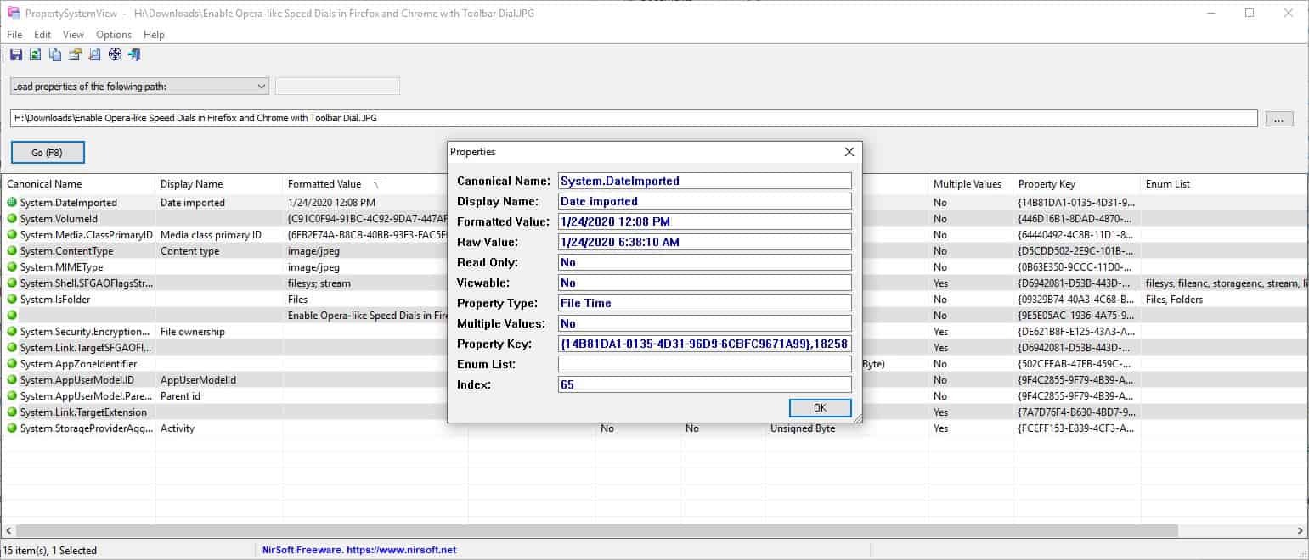Click the Refresh icon on the toolbar
1309x560 pixels.
pyautogui.click(x=35, y=54)
